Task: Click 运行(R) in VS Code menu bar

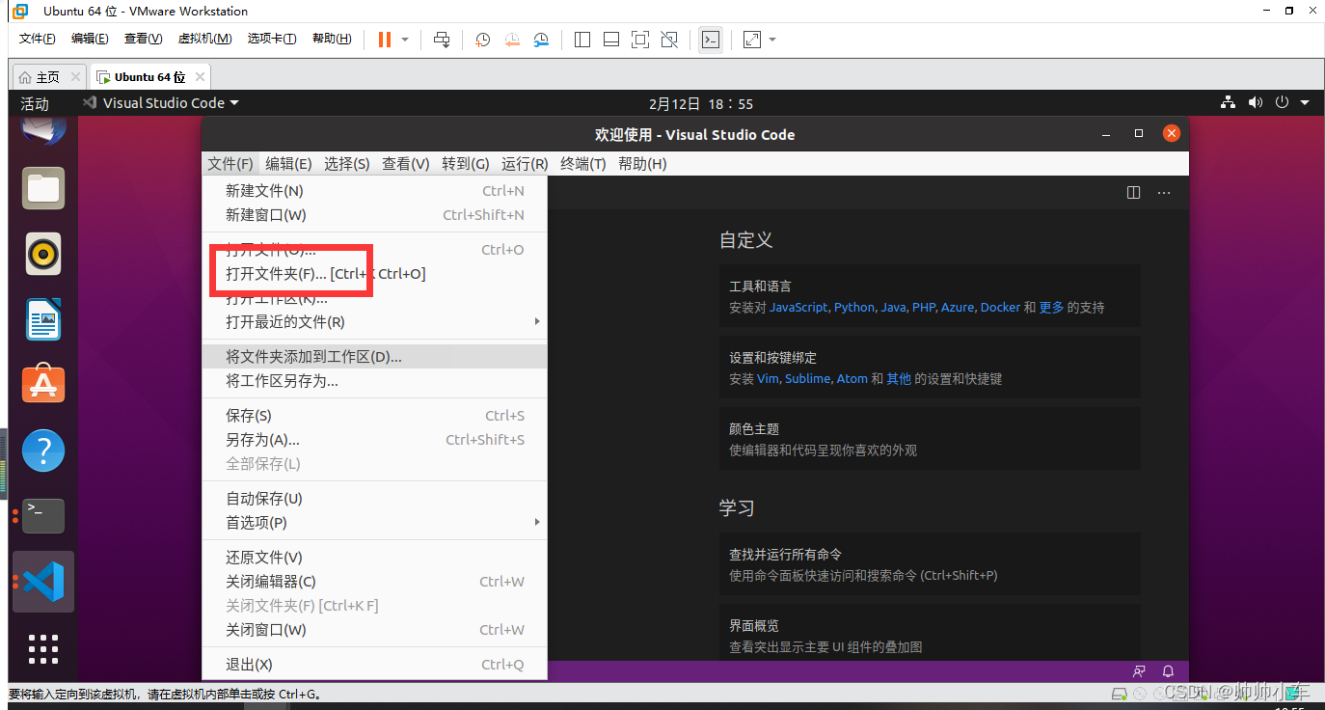Action: pos(525,164)
